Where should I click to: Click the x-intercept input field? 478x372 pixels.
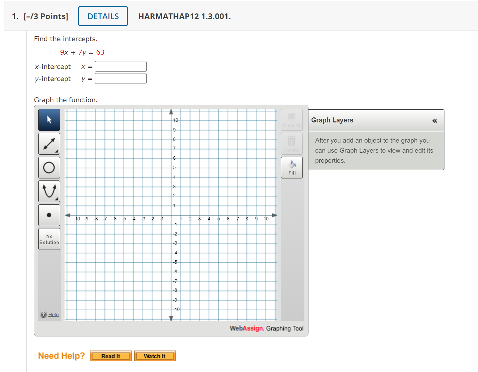[121, 66]
